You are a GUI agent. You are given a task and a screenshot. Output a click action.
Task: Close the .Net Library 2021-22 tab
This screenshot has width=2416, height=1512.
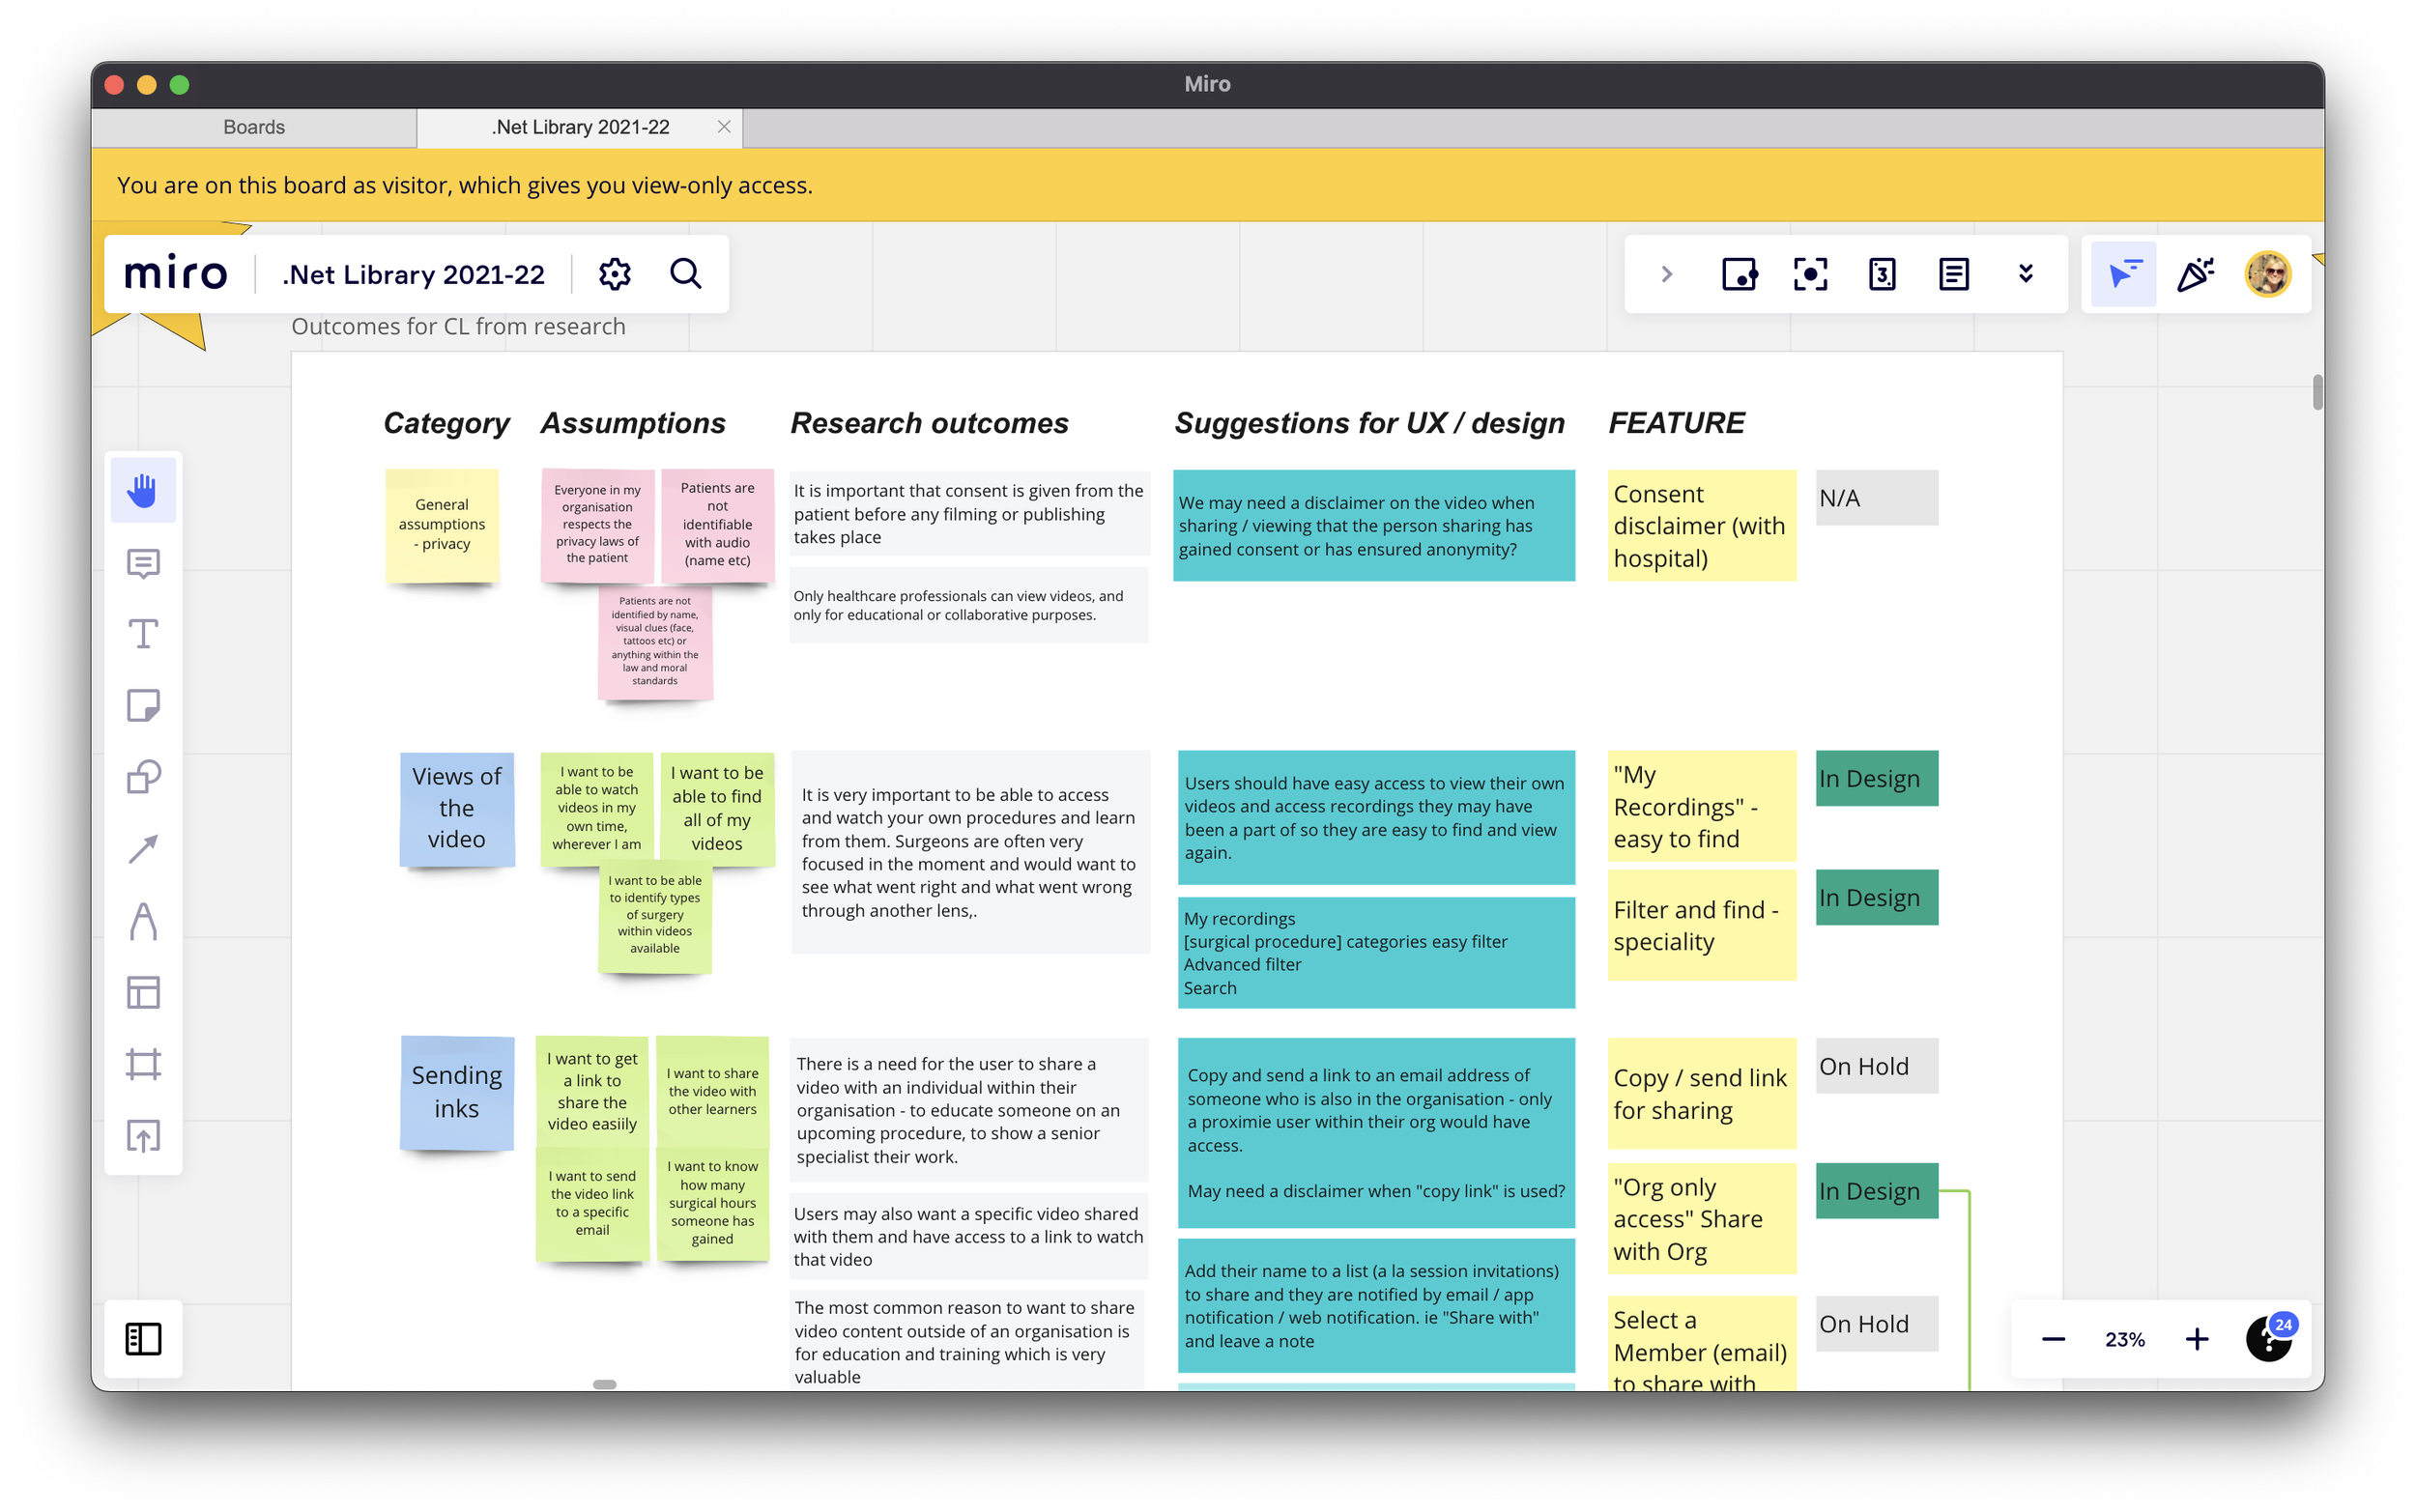724,127
